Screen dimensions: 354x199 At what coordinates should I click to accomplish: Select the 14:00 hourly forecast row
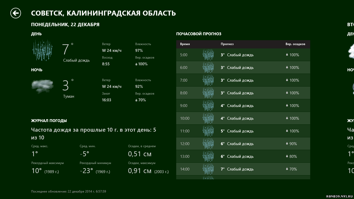[243, 169]
